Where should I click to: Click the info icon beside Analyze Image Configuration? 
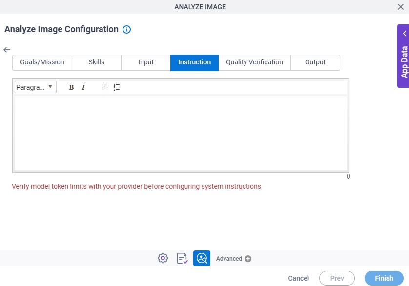pyautogui.click(x=126, y=29)
